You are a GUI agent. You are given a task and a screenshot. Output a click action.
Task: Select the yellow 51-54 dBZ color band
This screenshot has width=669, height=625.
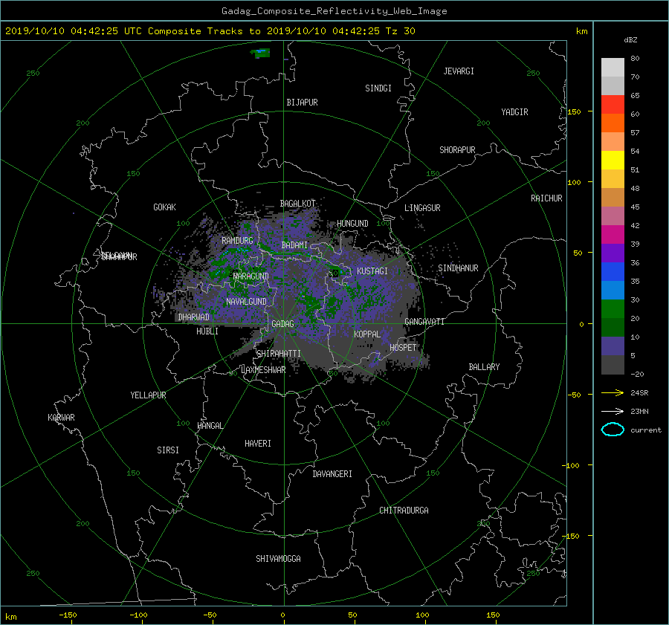613,161
